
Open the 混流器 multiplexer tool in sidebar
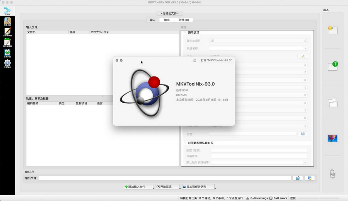7,11
